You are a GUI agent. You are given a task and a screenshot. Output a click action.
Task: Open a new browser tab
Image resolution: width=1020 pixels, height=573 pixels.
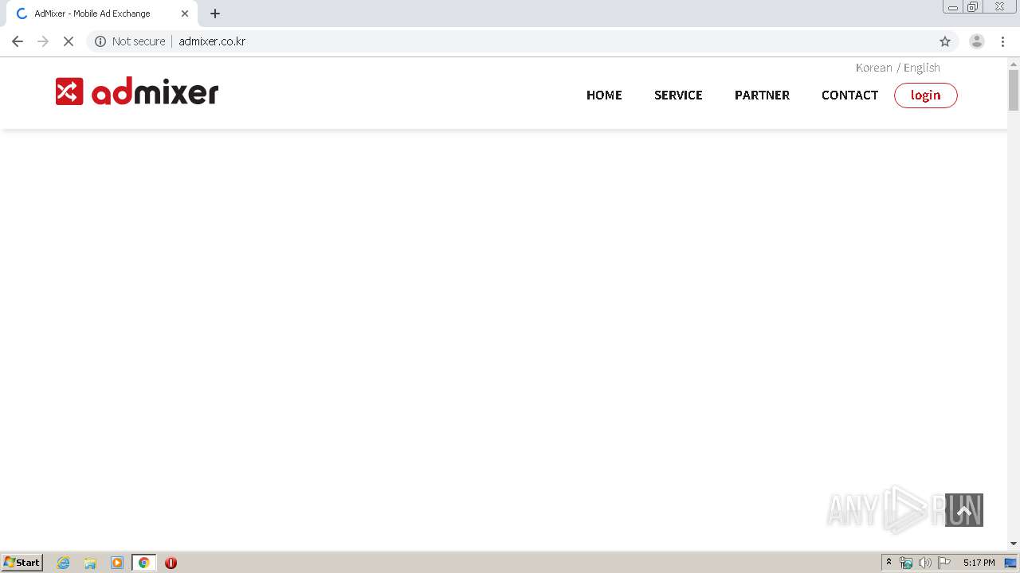coord(215,14)
